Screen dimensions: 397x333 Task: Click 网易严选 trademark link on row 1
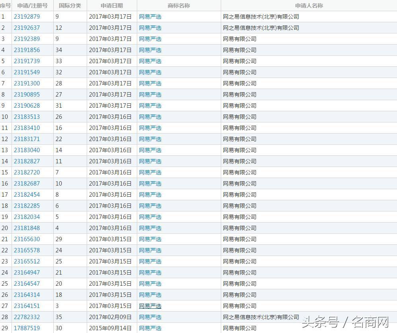tap(150, 17)
